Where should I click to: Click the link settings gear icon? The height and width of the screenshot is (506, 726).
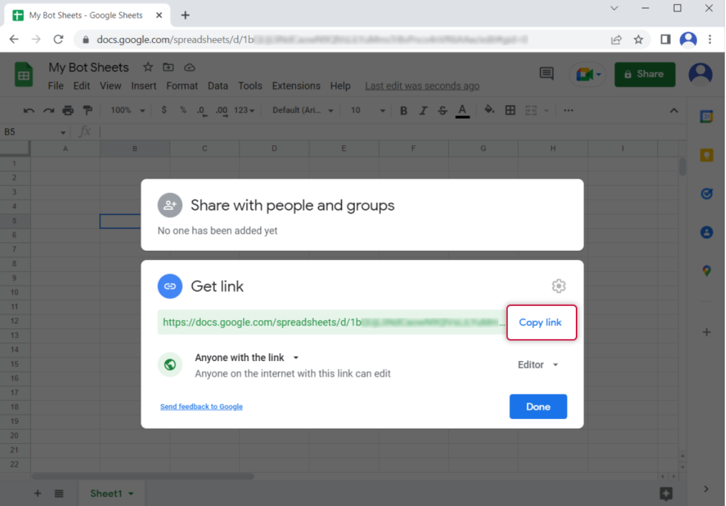coord(558,286)
